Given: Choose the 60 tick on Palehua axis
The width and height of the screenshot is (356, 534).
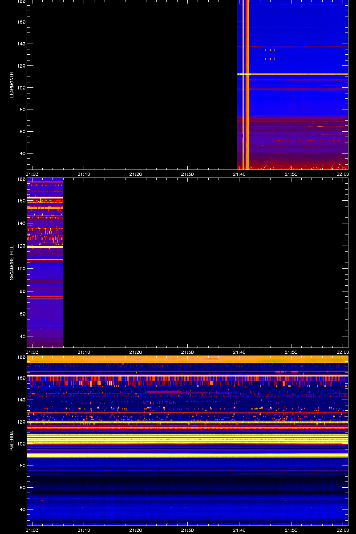Looking at the screenshot, I should pyautogui.click(x=23, y=488).
